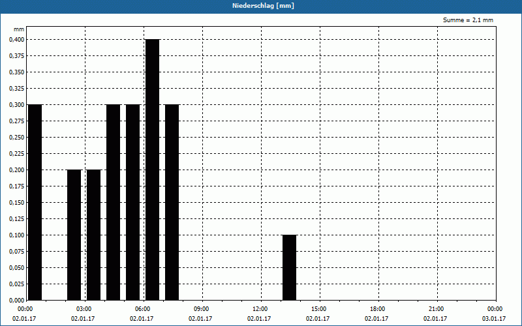Click the isolated 0,100 mm bar near 13:00
This screenshot has width=522, height=326.
coord(289,267)
